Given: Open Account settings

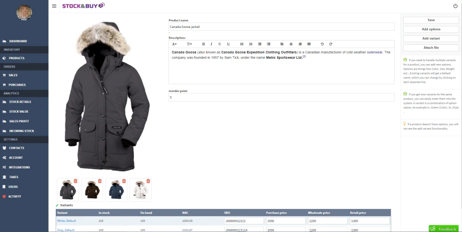Looking at the screenshot, I should pyautogui.click(x=16, y=157).
